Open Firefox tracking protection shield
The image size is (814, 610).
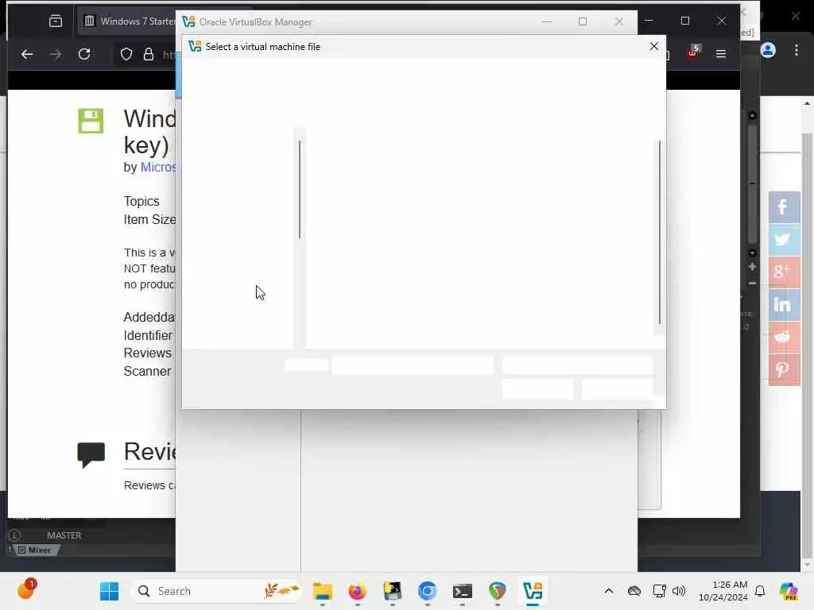pos(126,54)
